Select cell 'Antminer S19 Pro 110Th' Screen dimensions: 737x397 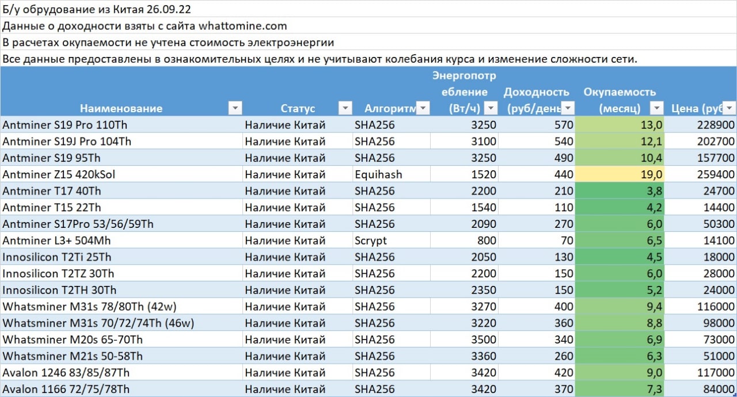(121, 125)
